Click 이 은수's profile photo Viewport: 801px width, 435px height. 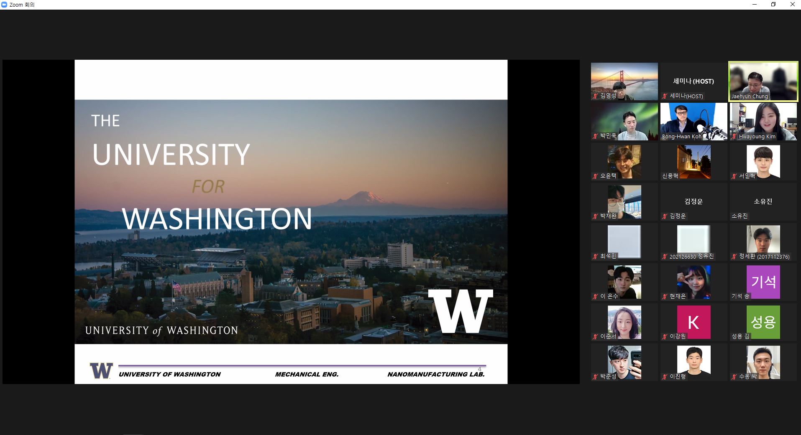[624, 282]
